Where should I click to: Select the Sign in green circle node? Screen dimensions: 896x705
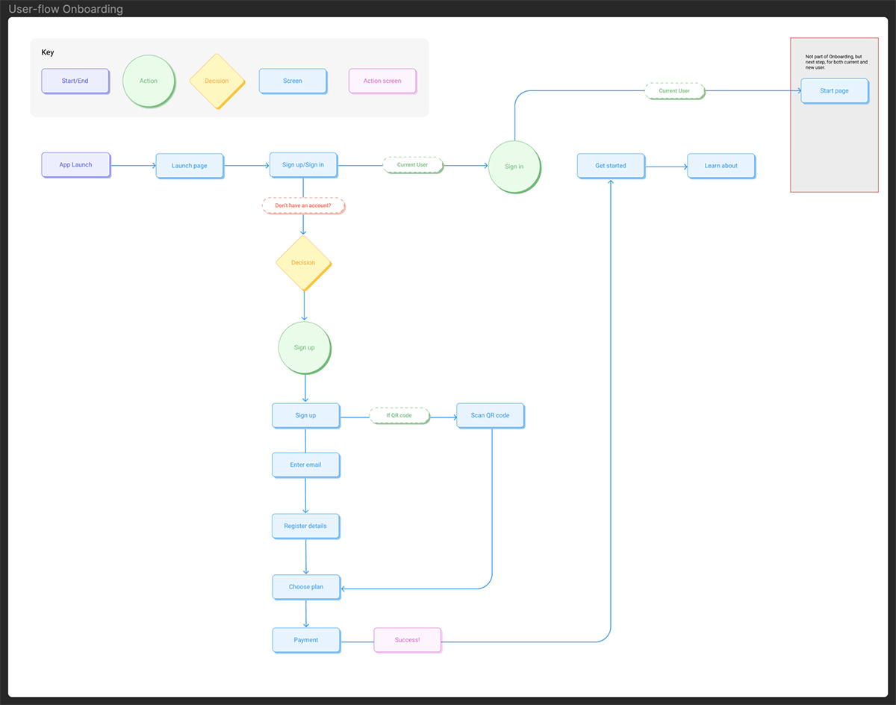tap(514, 166)
